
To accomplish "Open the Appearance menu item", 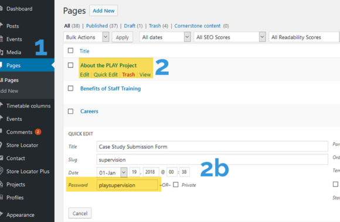I will click(x=20, y=215).
